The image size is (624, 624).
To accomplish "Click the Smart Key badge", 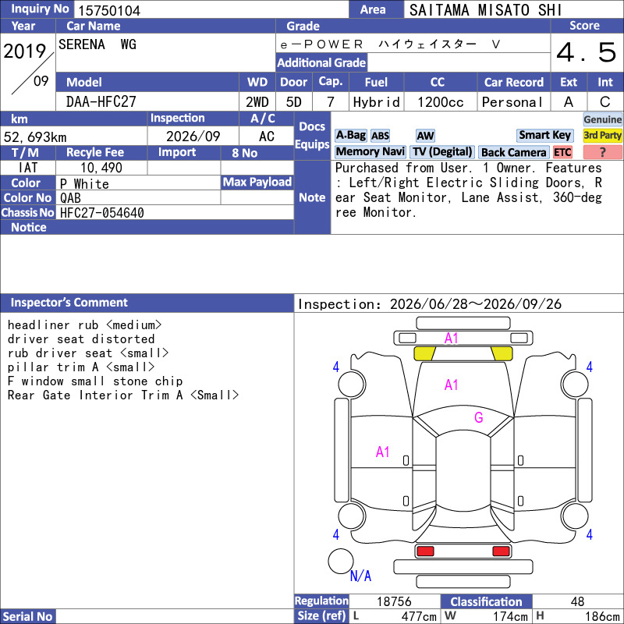I will click(544, 136).
